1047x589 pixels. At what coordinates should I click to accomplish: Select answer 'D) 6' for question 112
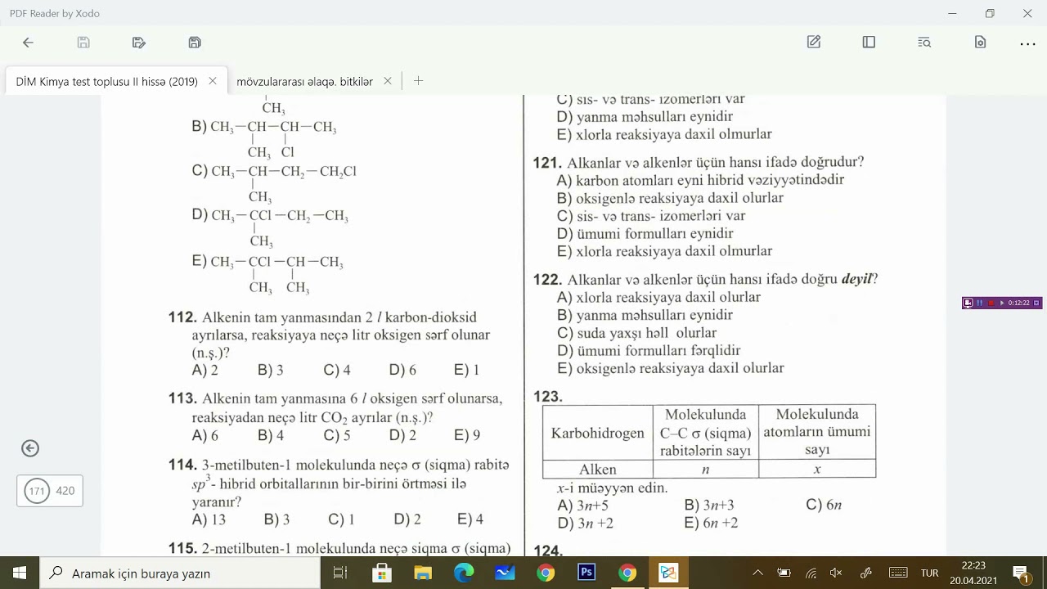(x=402, y=370)
